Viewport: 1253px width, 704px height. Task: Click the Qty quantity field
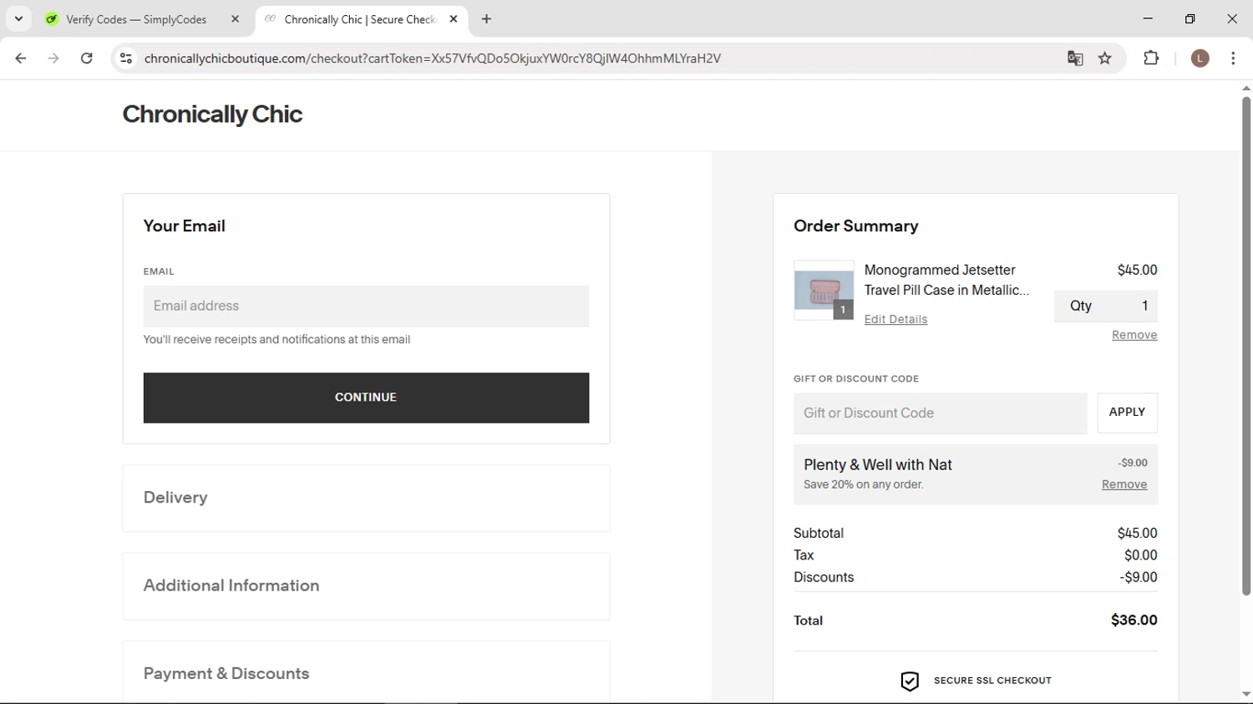click(x=1105, y=306)
